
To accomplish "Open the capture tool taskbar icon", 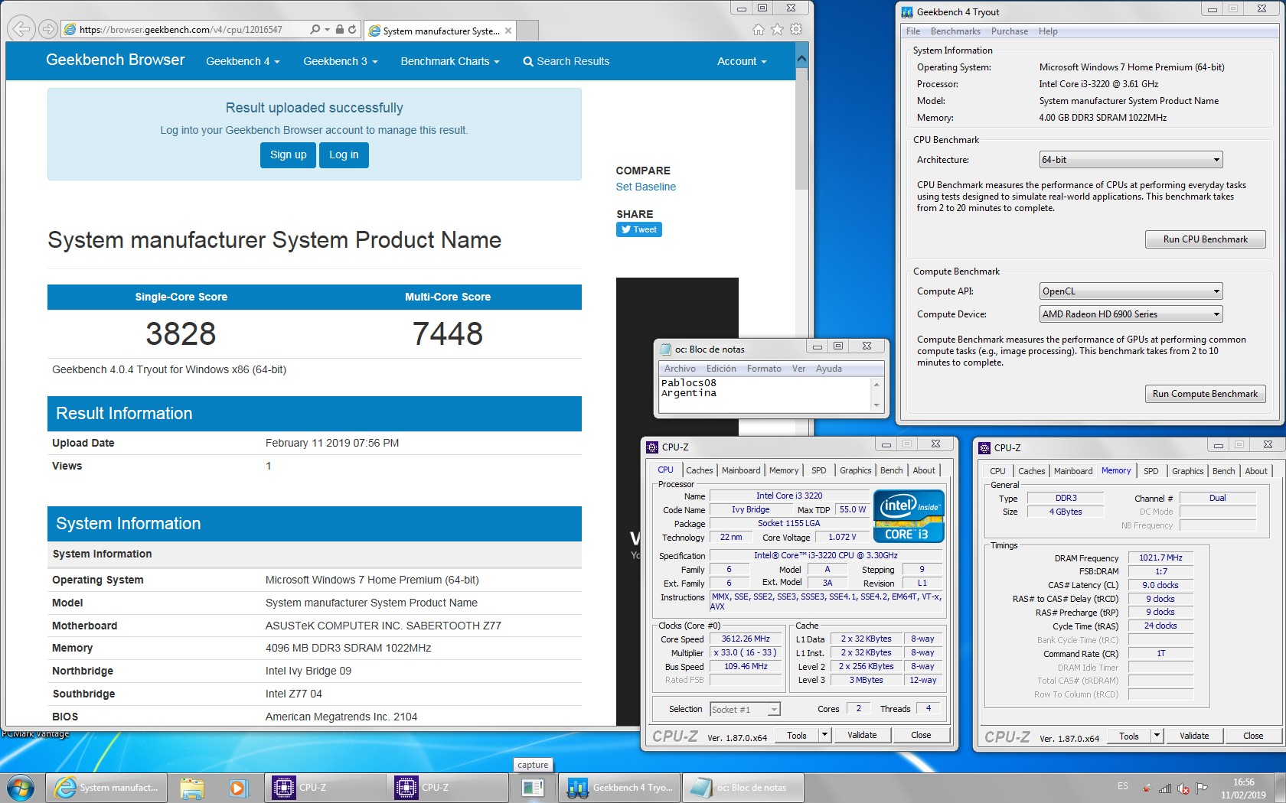I will coord(533,787).
